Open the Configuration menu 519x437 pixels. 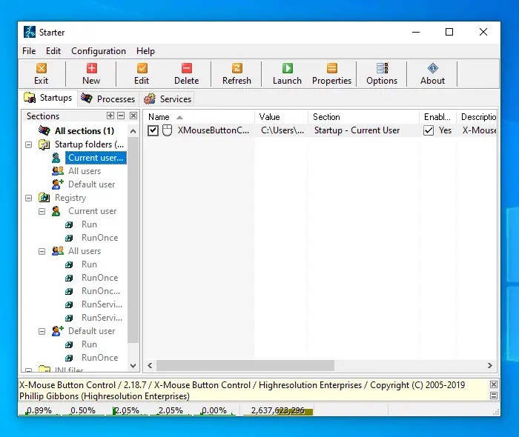[99, 51]
